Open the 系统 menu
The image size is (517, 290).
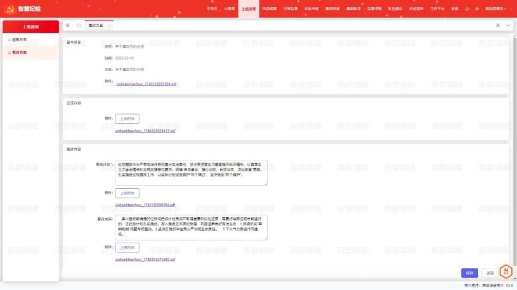coord(455,9)
